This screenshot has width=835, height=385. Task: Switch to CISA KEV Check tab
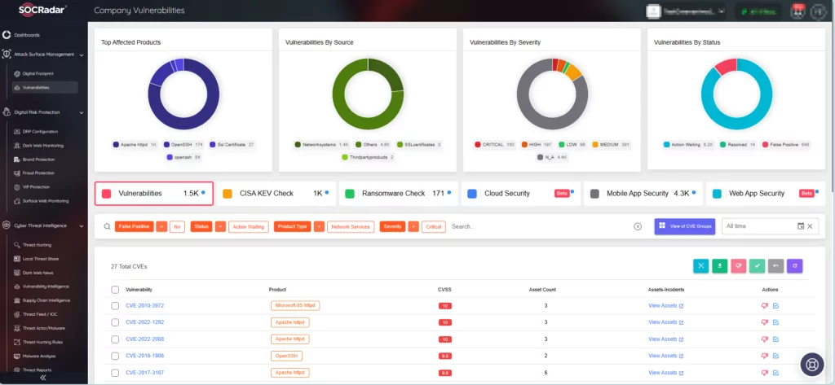276,194
